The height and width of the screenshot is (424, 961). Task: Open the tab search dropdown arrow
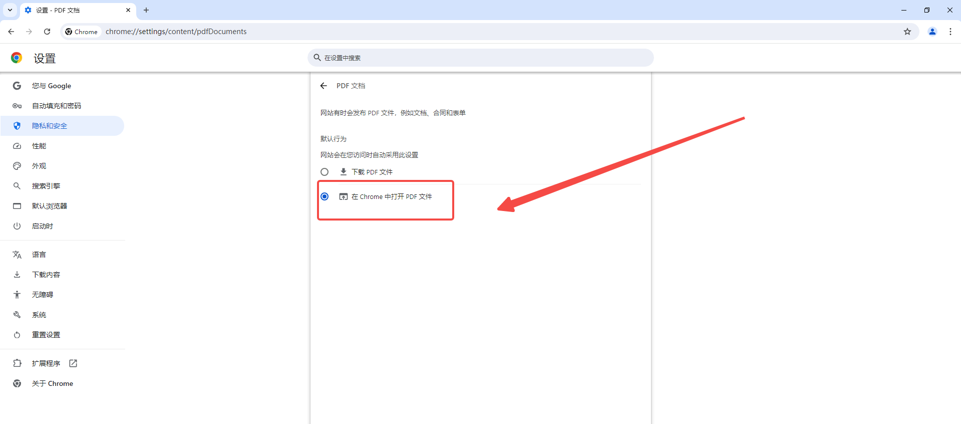point(10,10)
